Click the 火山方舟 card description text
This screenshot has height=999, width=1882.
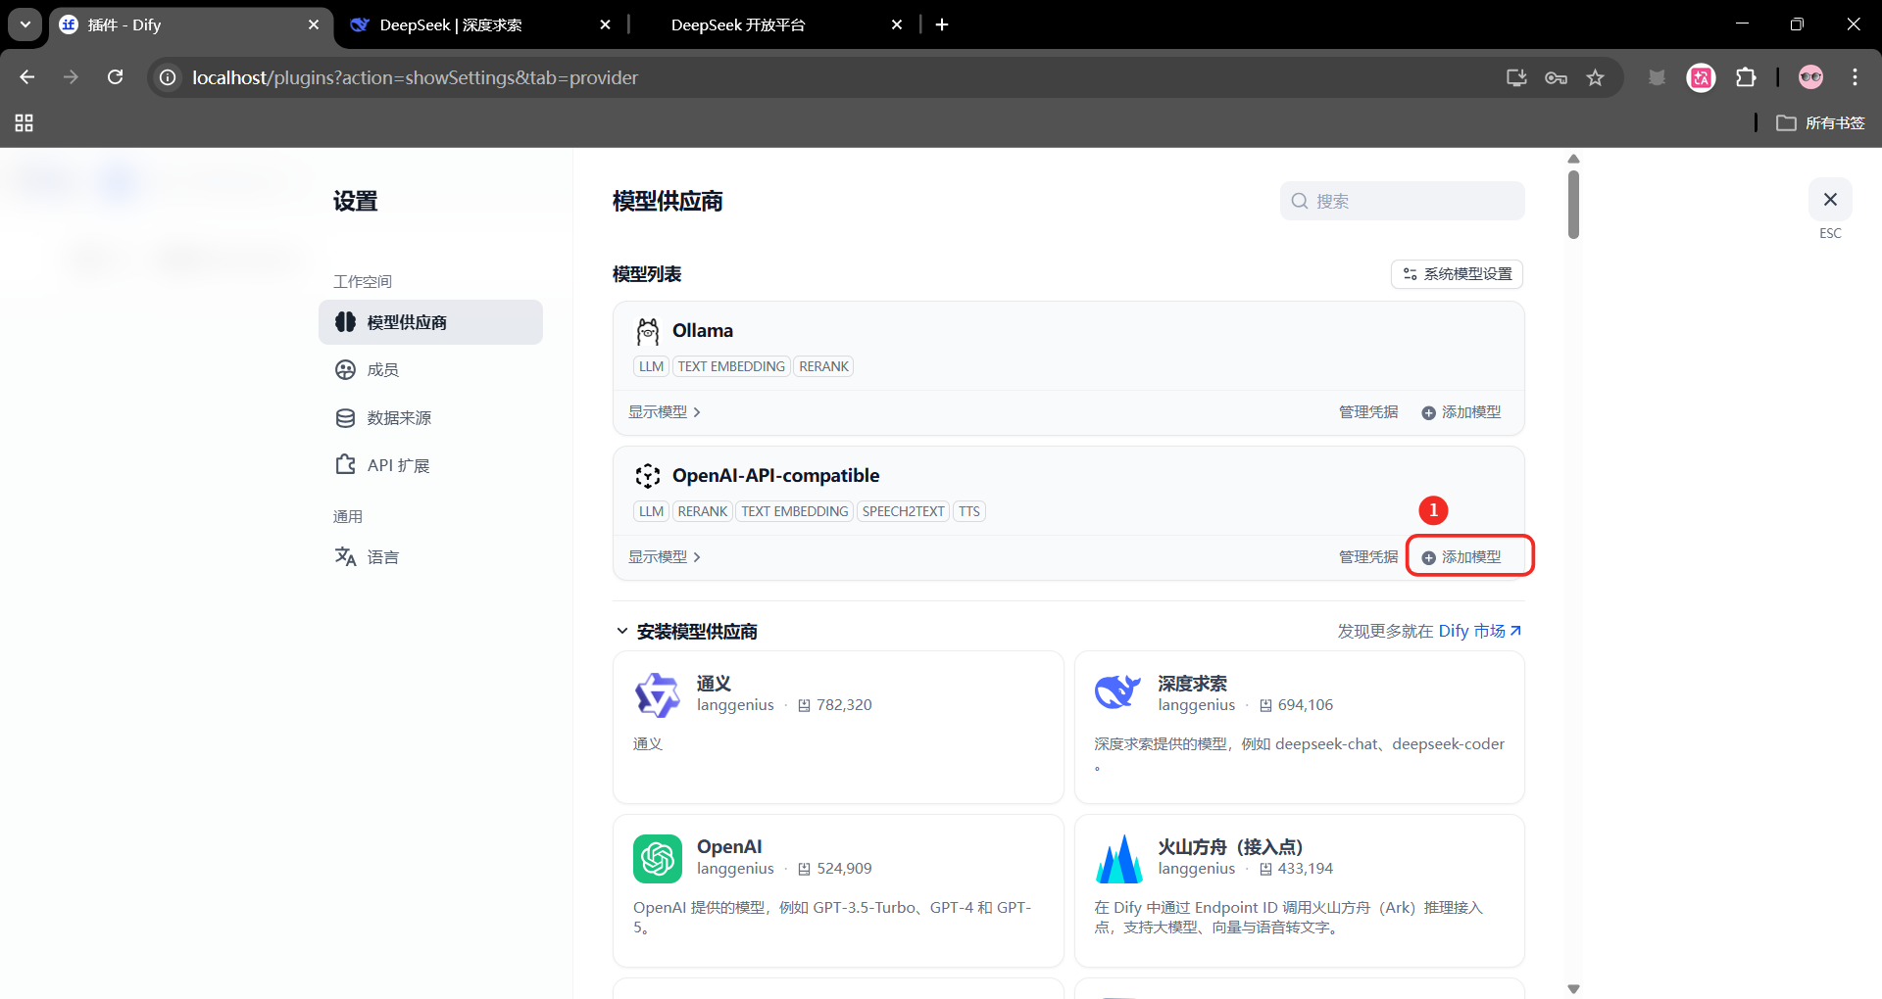(x=1289, y=918)
